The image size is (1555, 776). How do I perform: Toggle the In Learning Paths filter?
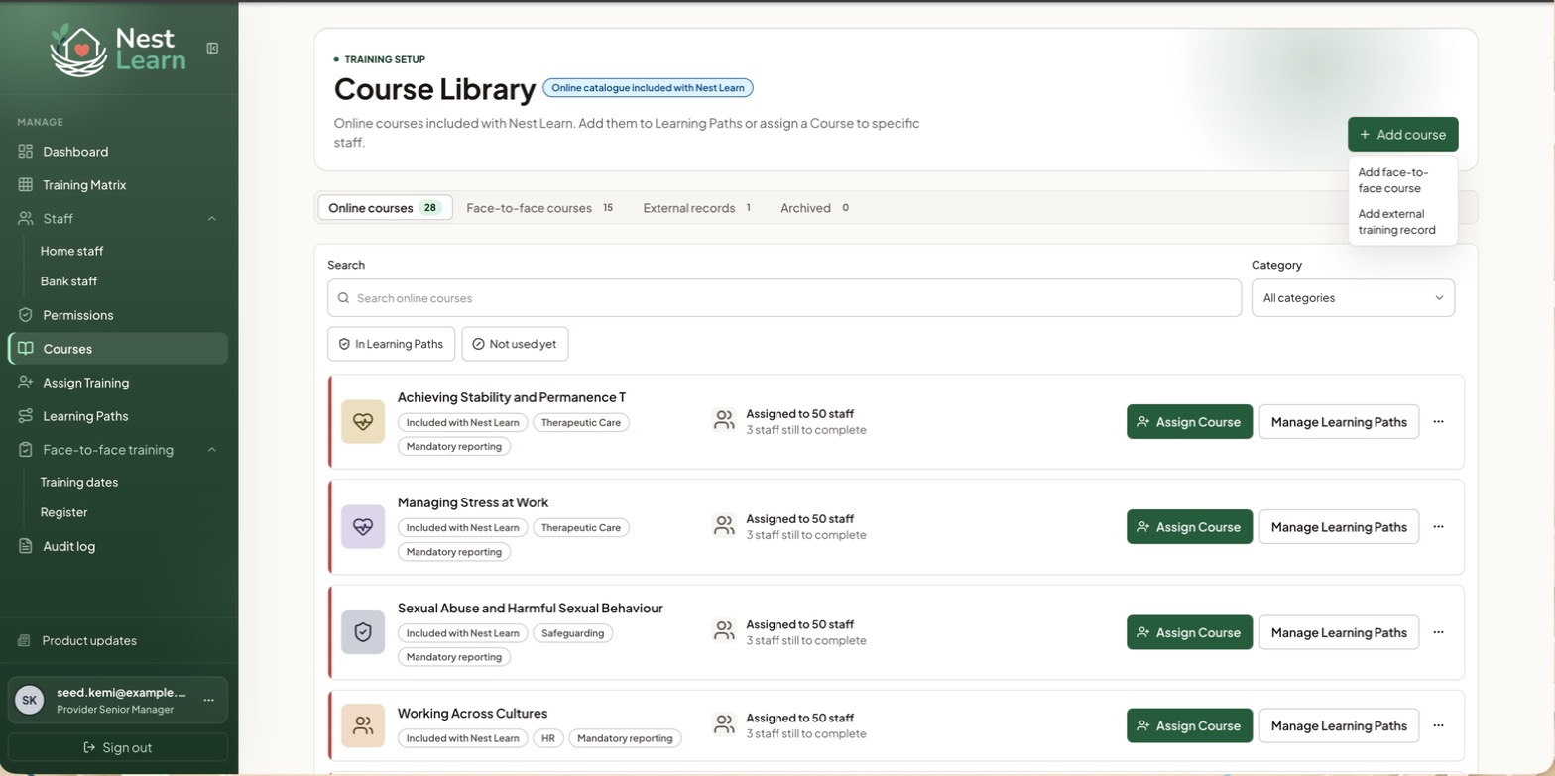[391, 344]
